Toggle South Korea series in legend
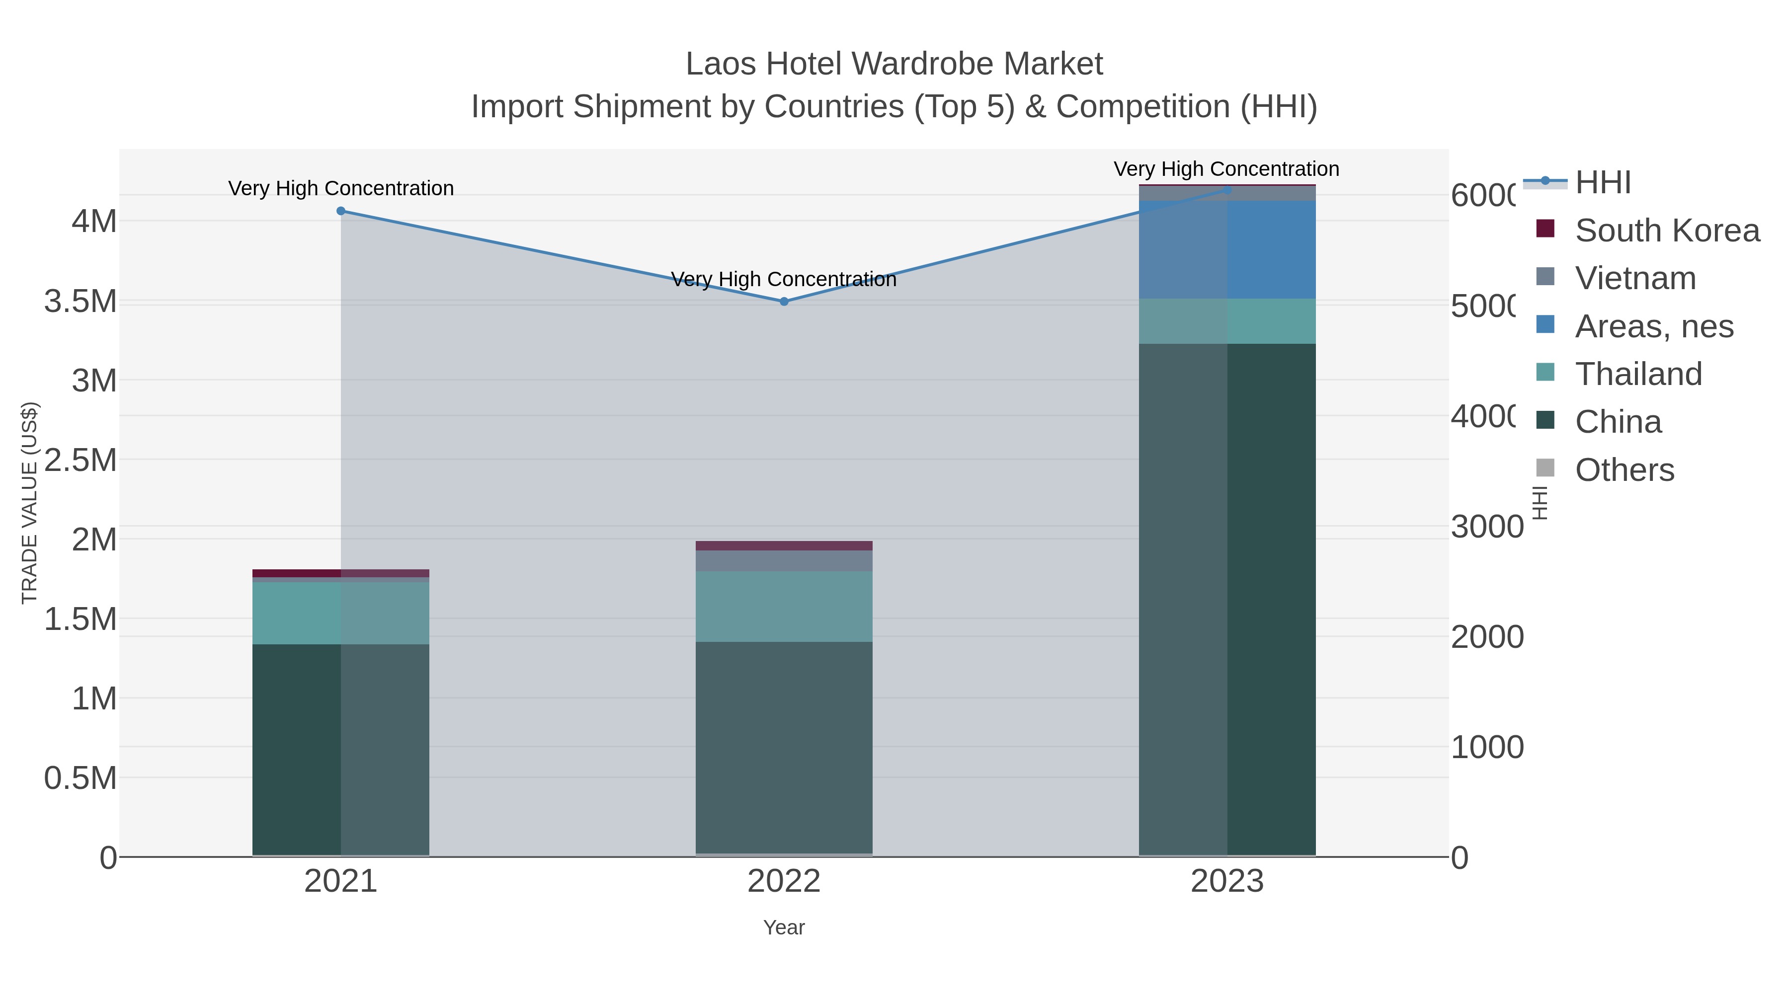The image size is (1789, 1006). 1647,231
